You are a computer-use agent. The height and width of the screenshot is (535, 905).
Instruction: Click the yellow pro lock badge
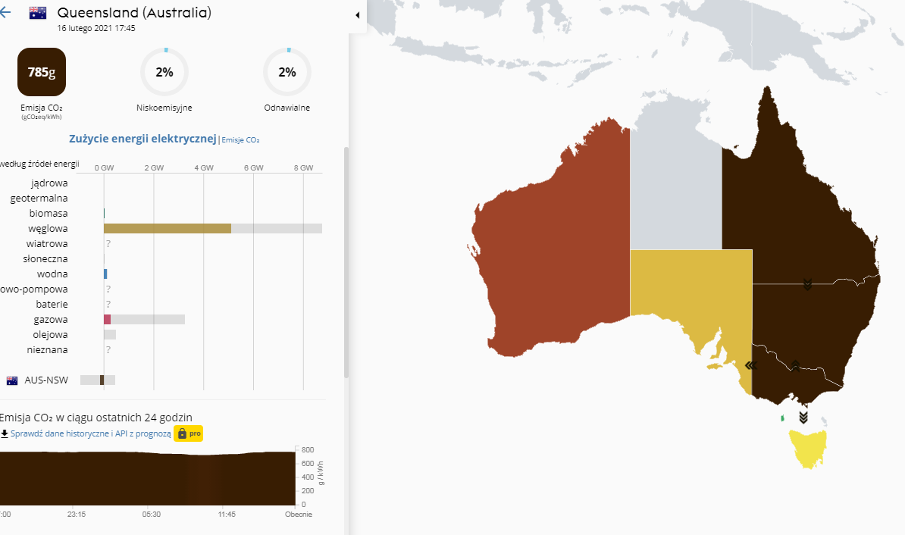click(x=188, y=433)
